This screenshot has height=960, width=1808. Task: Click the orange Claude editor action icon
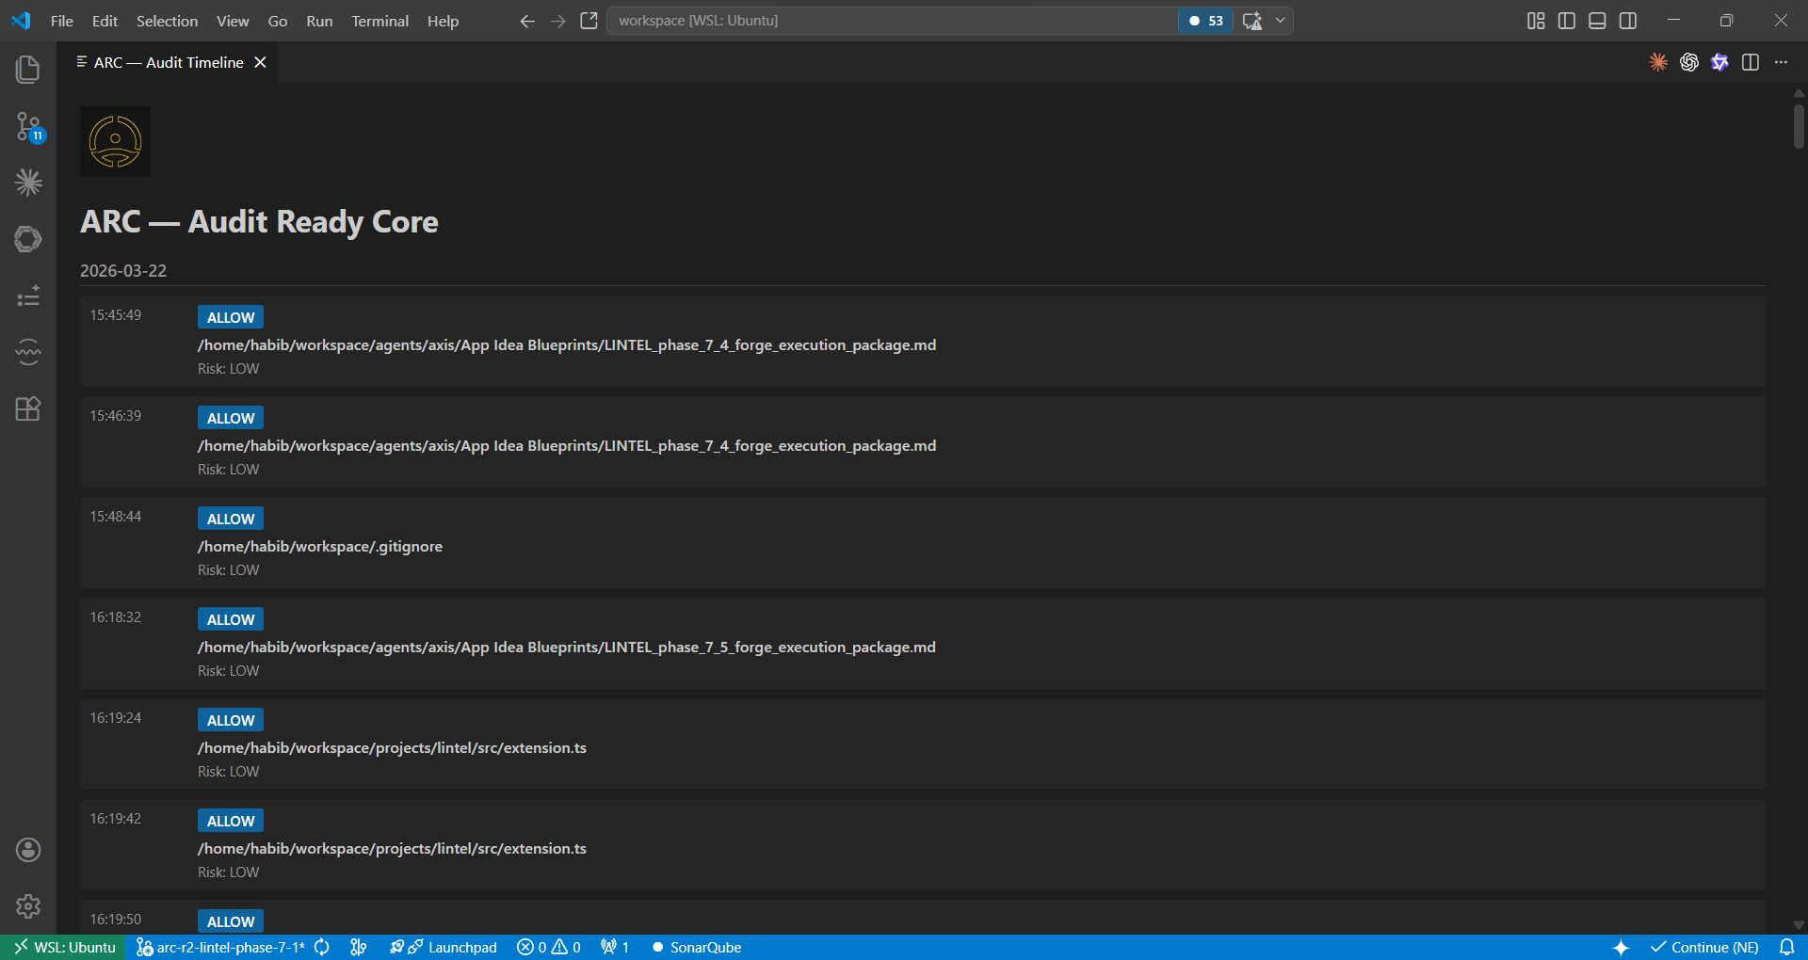[1657, 62]
